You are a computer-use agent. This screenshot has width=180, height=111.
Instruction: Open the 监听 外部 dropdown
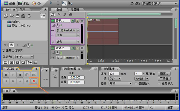pyautogui.click(x=120, y=84)
